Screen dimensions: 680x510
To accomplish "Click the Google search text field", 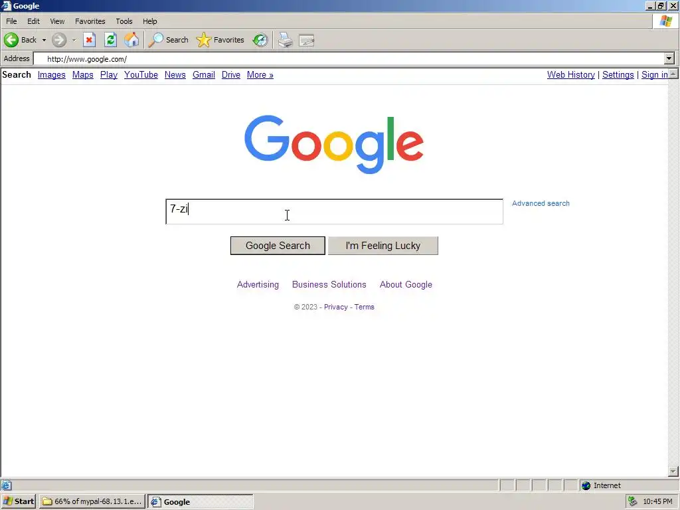I will [335, 212].
